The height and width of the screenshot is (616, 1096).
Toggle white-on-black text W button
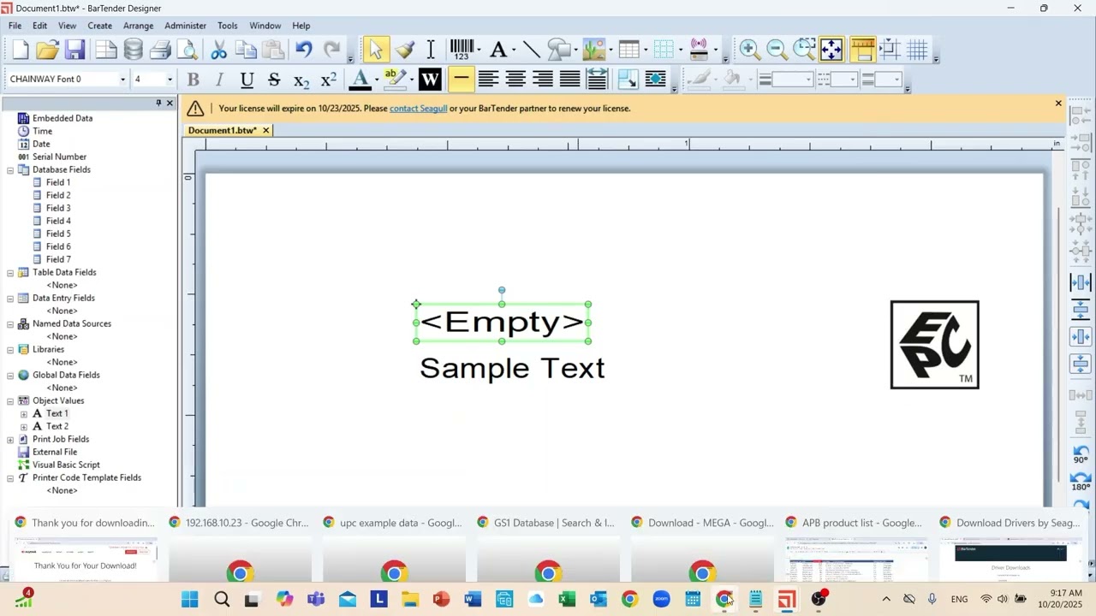coord(430,80)
